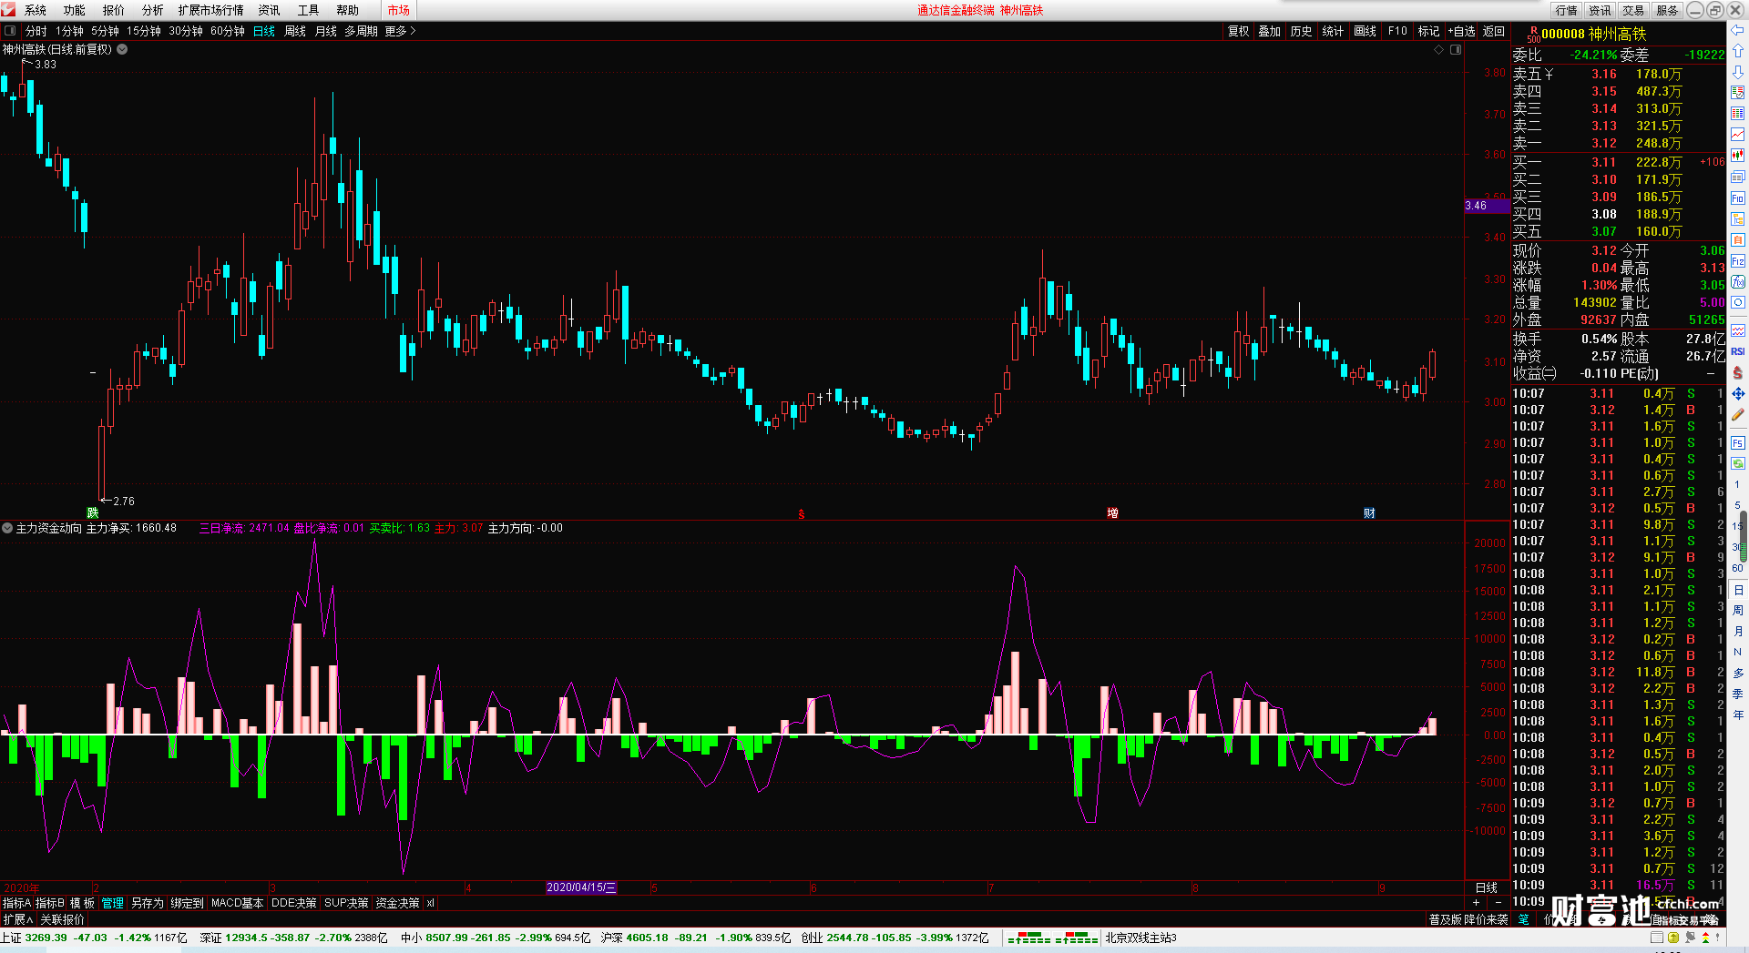Click the green refresh sidebar icon
1749x953 pixels.
[x=1738, y=463]
